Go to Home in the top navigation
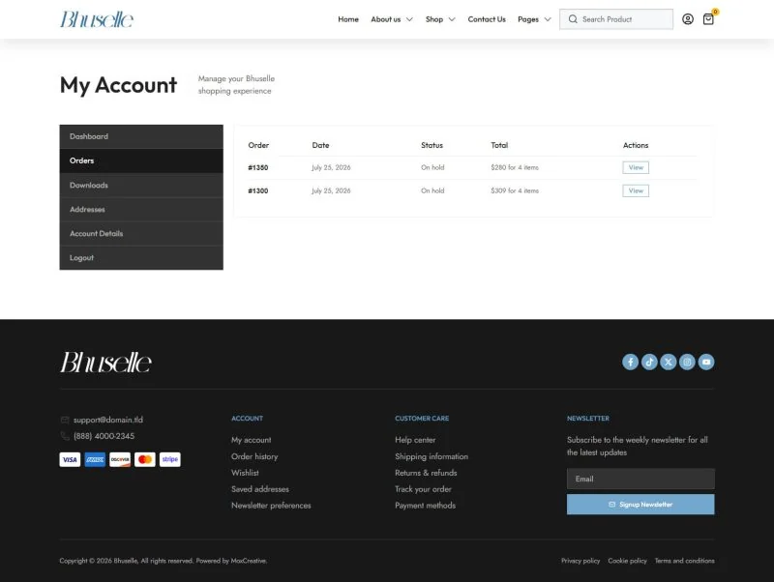 tap(348, 19)
